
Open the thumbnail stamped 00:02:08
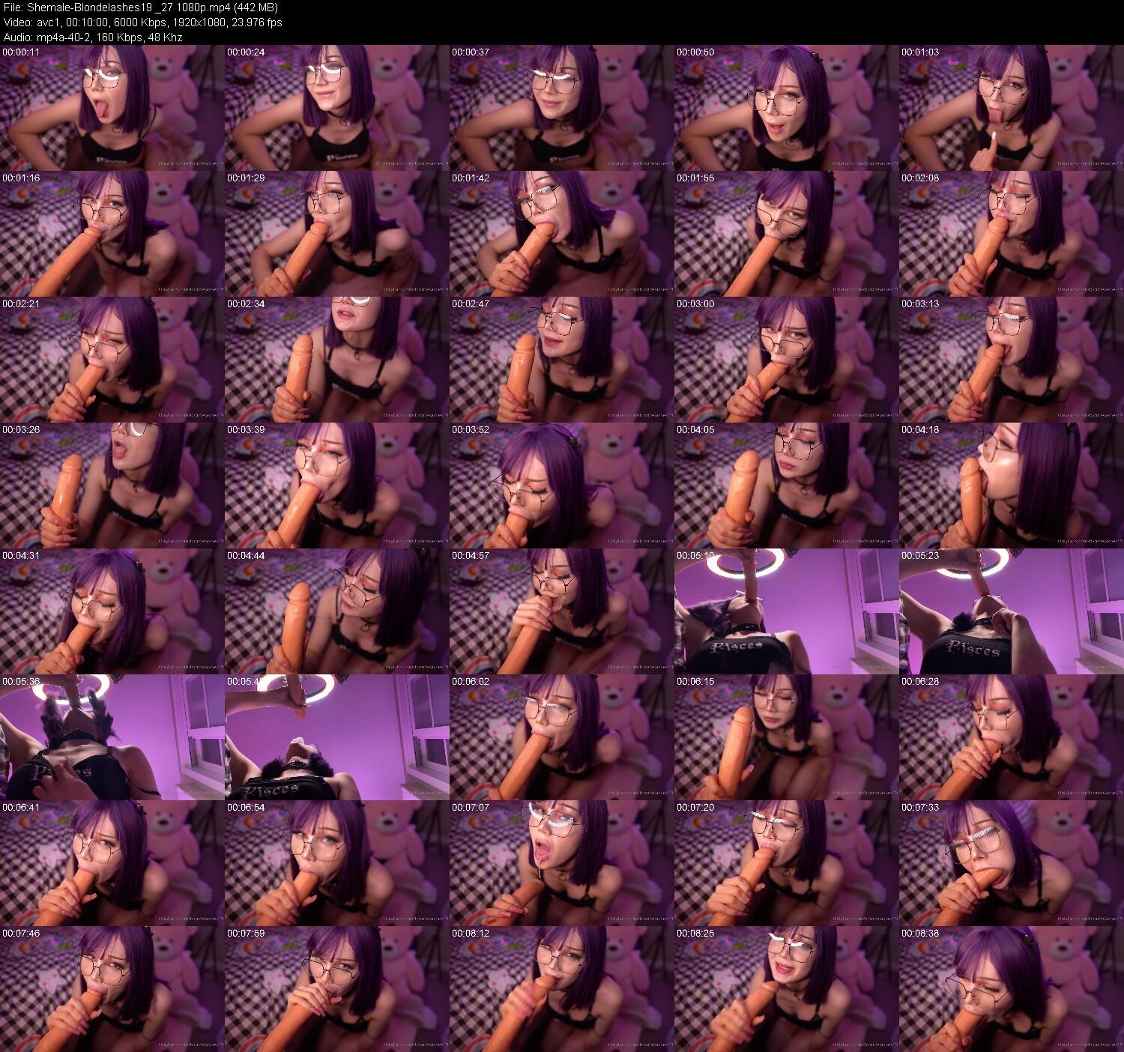[1012, 234]
